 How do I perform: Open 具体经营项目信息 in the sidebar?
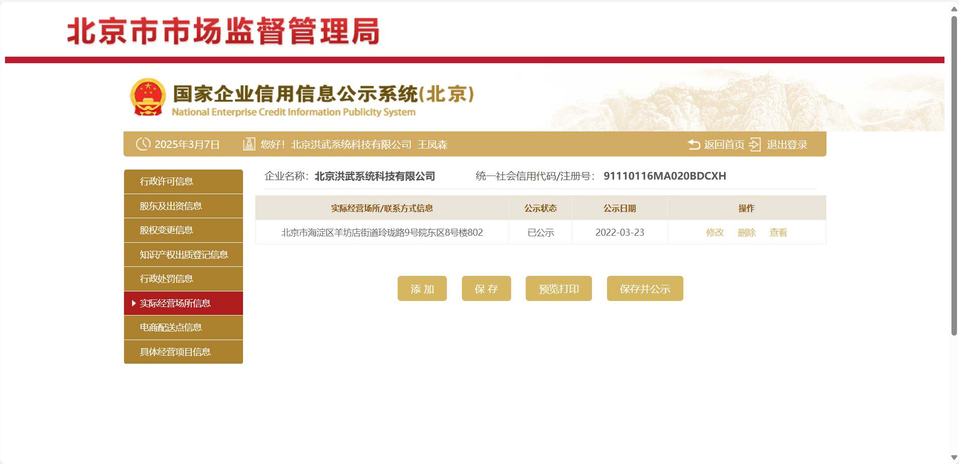click(183, 352)
